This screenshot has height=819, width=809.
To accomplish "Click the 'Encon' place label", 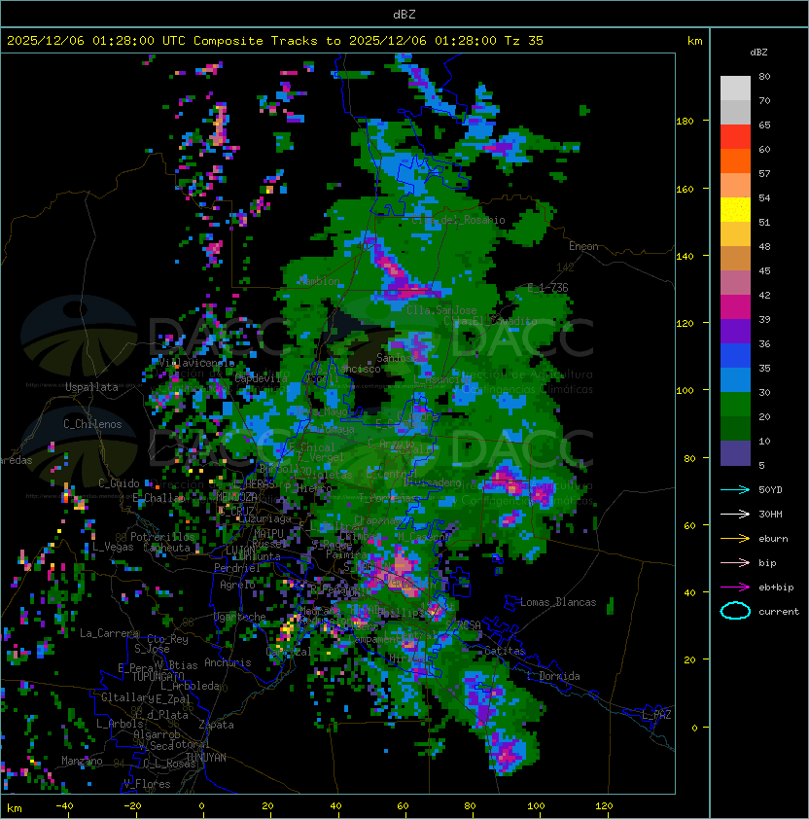I will (x=583, y=246).
